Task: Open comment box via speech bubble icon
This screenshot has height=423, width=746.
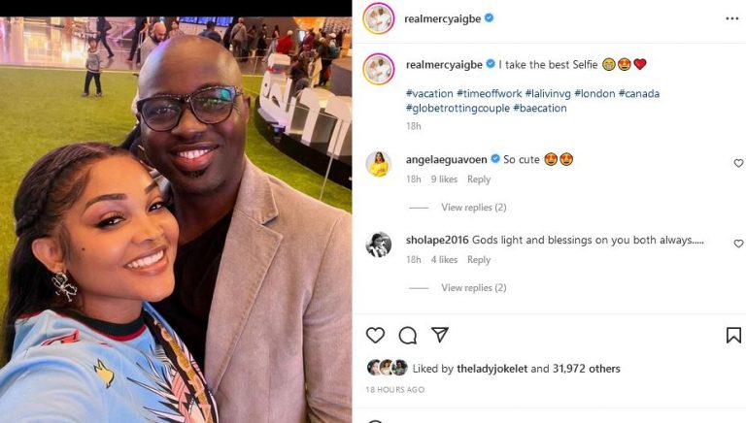Action: pyautogui.click(x=408, y=335)
